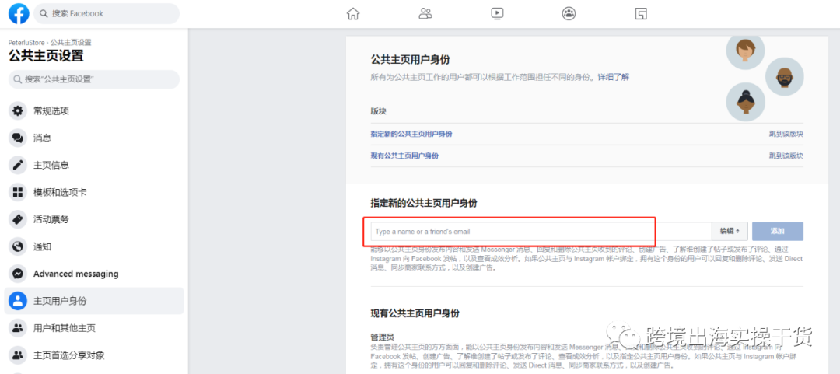Open the Groups icon in top navigation

tap(569, 13)
